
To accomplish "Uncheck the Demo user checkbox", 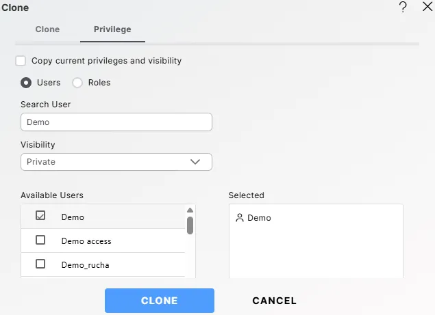I will click(40, 216).
